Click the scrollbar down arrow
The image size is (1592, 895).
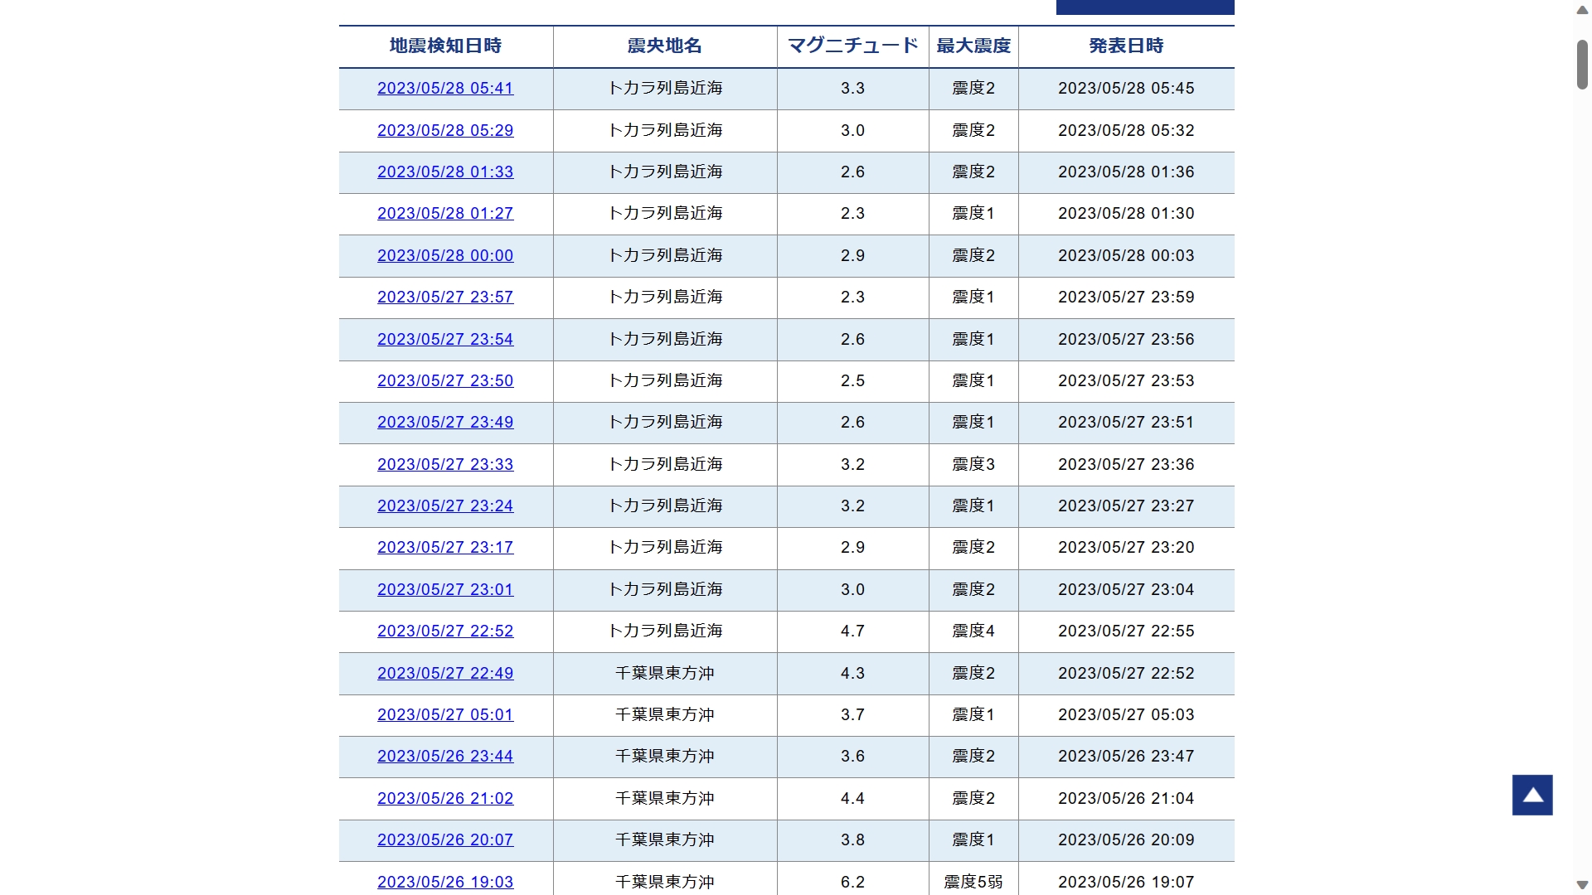1582,884
